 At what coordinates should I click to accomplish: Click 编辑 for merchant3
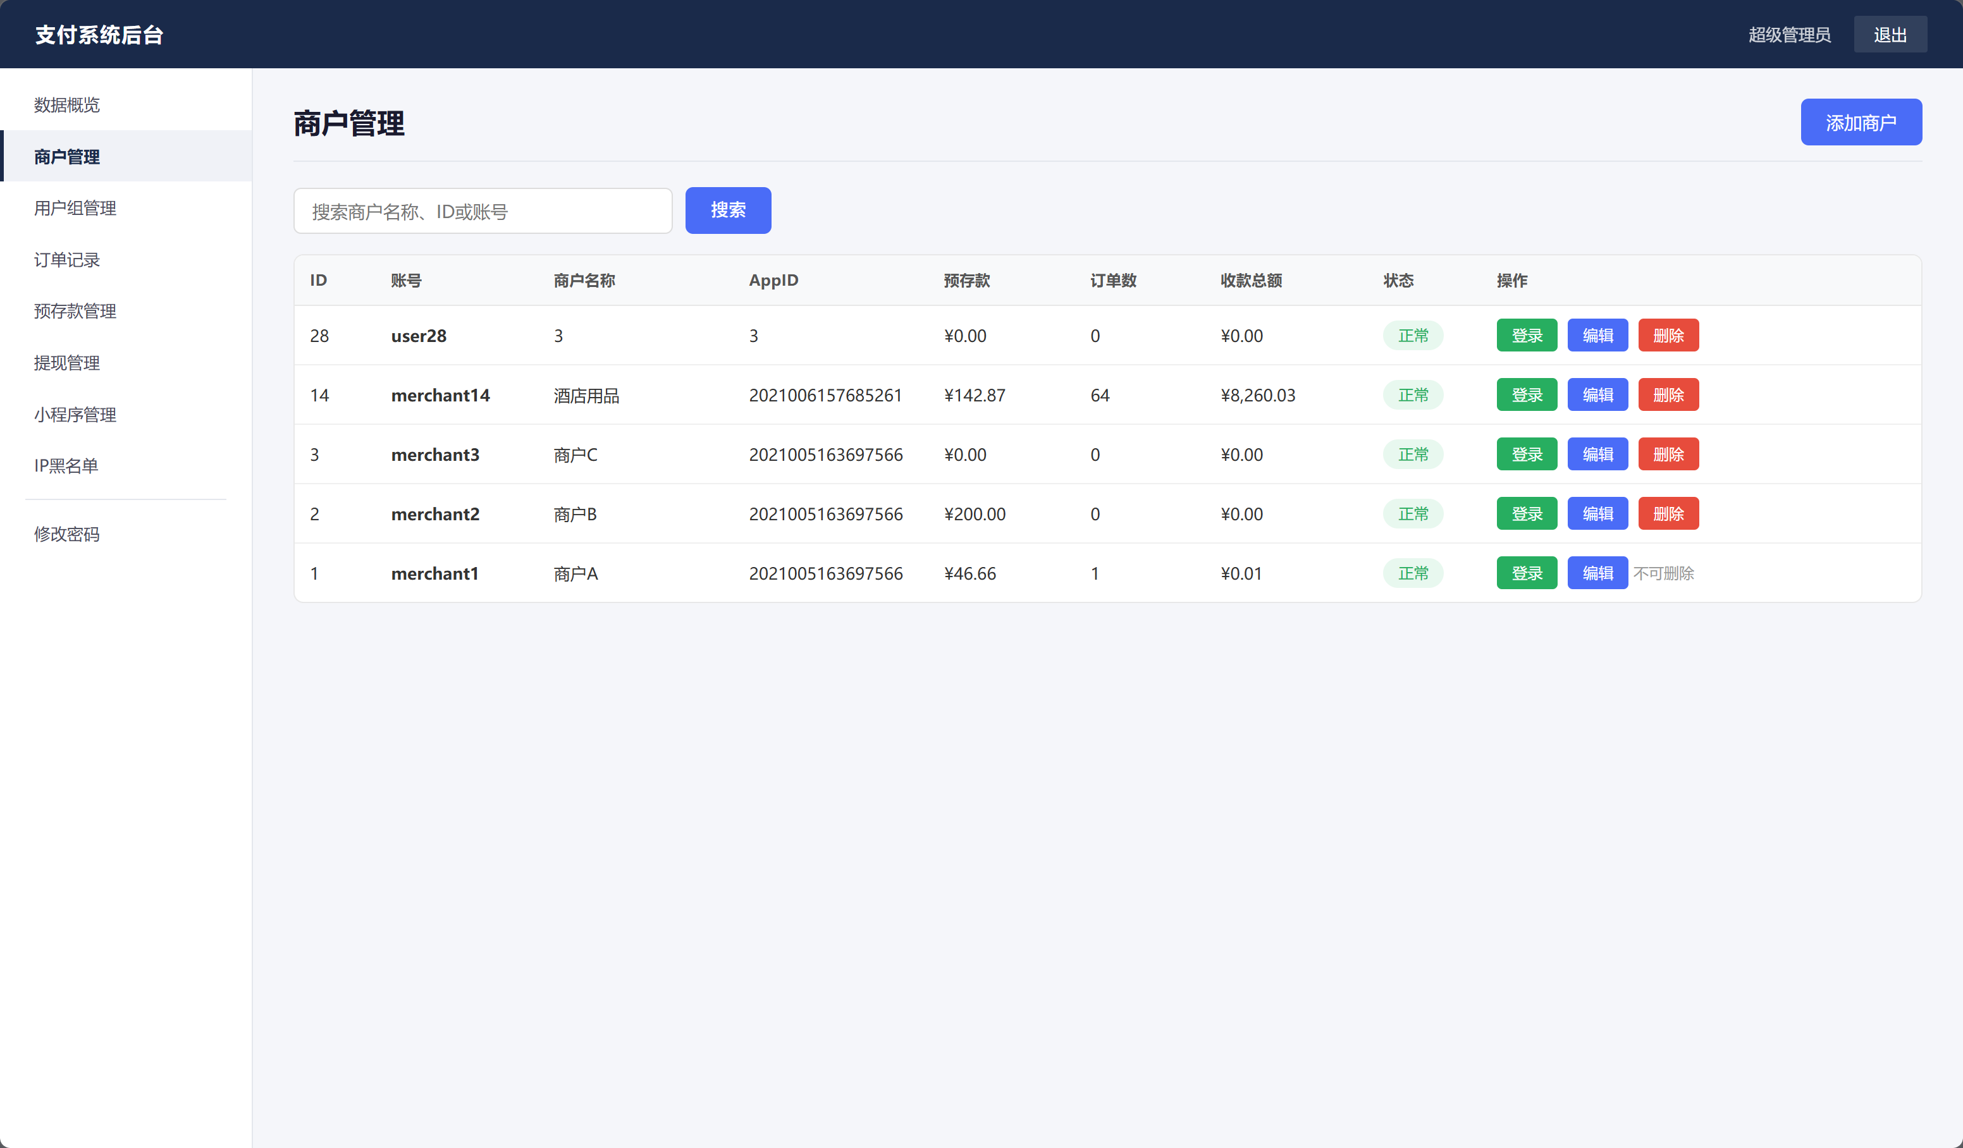click(x=1597, y=454)
